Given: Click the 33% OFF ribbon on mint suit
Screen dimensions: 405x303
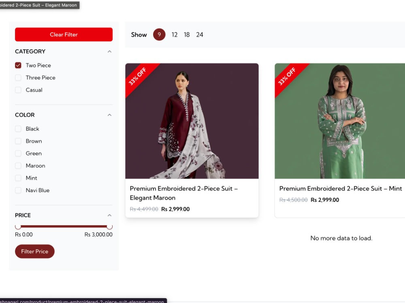Looking at the screenshot, I should coord(287,76).
